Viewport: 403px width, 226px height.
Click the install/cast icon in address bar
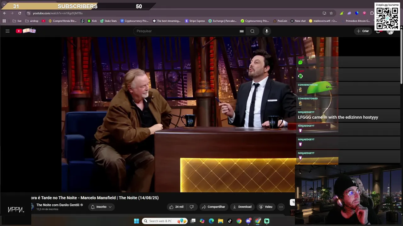(x=324, y=13)
